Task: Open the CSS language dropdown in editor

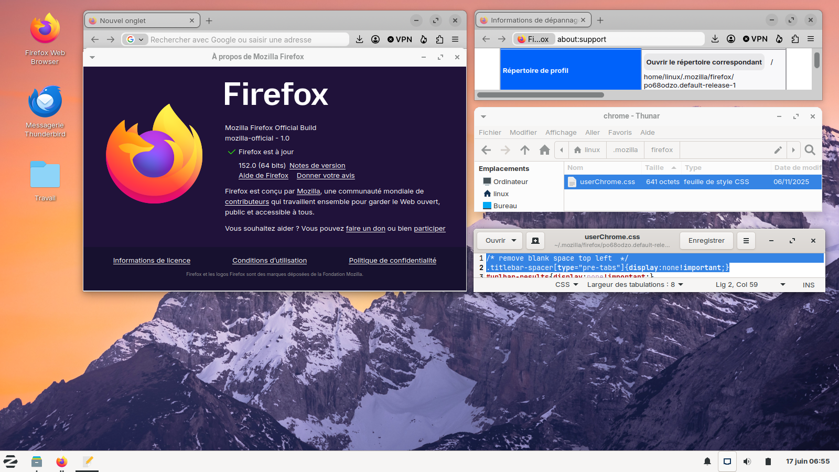Action: click(567, 285)
